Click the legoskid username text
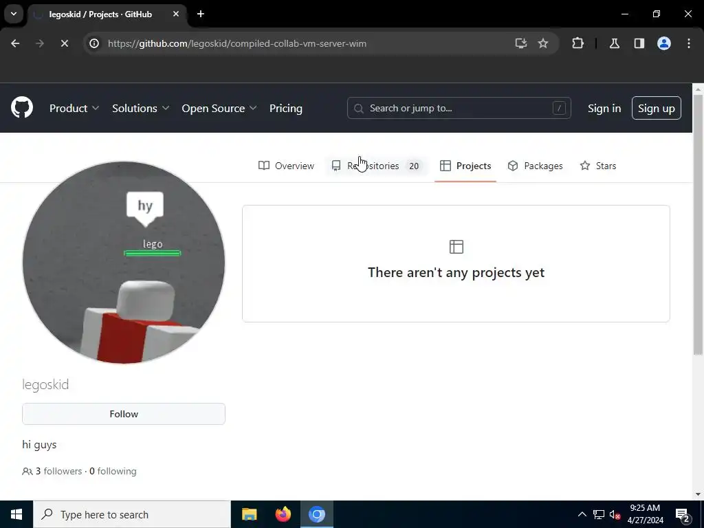Viewport: 704px width, 528px height. (x=45, y=385)
